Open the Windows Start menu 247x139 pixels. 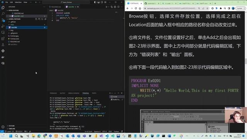tap(11, 136)
